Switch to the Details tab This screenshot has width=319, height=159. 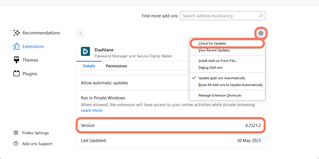(x=89, y=66)
